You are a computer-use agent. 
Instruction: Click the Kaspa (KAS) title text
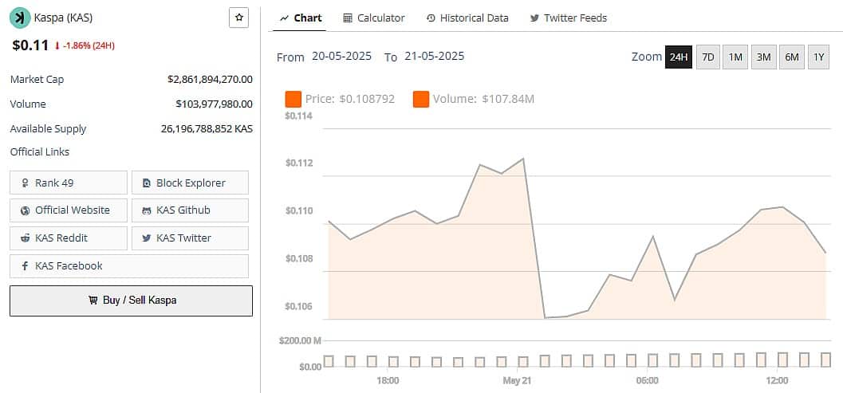pyautogui.click(x=63, y=18)
